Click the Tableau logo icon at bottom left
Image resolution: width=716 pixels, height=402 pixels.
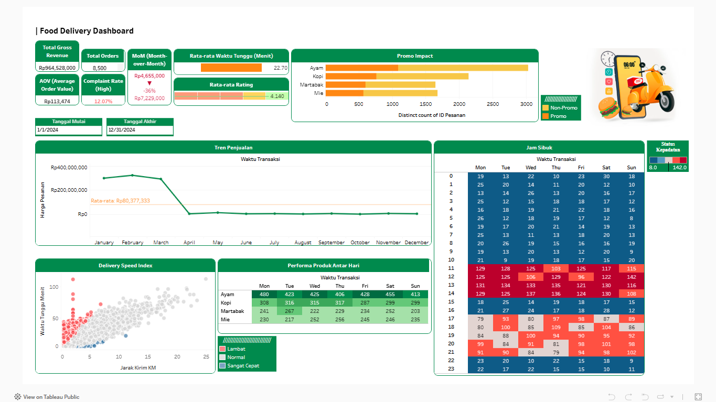[18, 397]
